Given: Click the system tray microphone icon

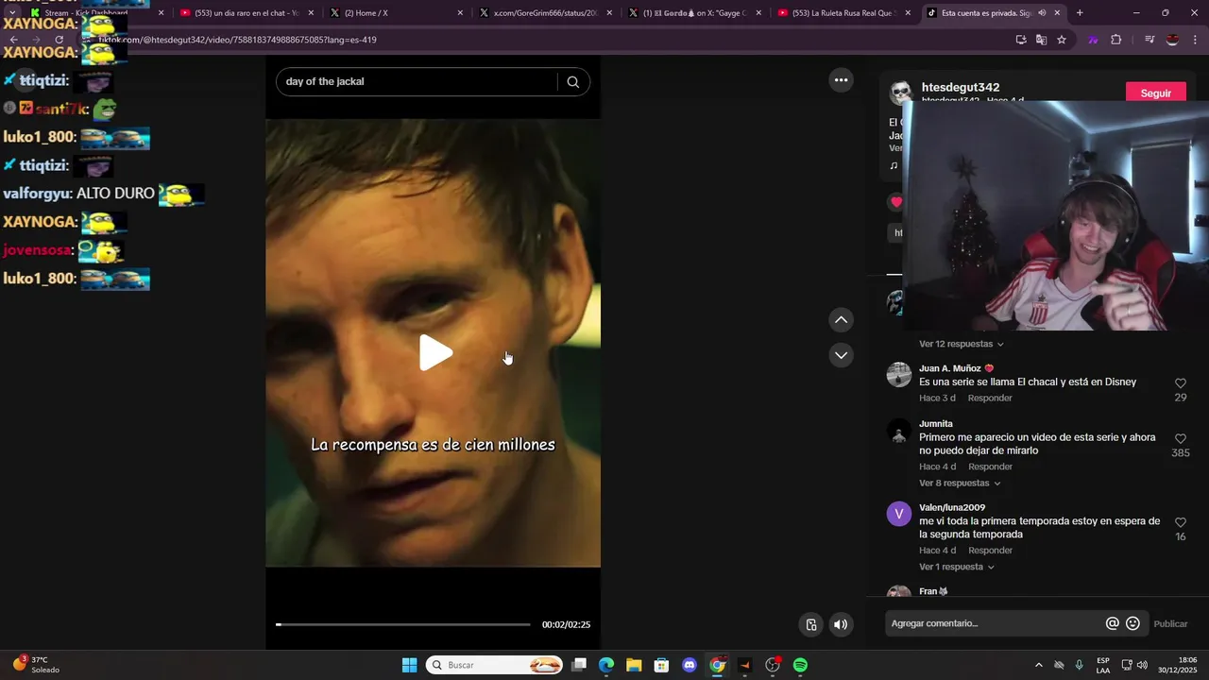Looking at the screenshot, I should [x=1079, y=665].
